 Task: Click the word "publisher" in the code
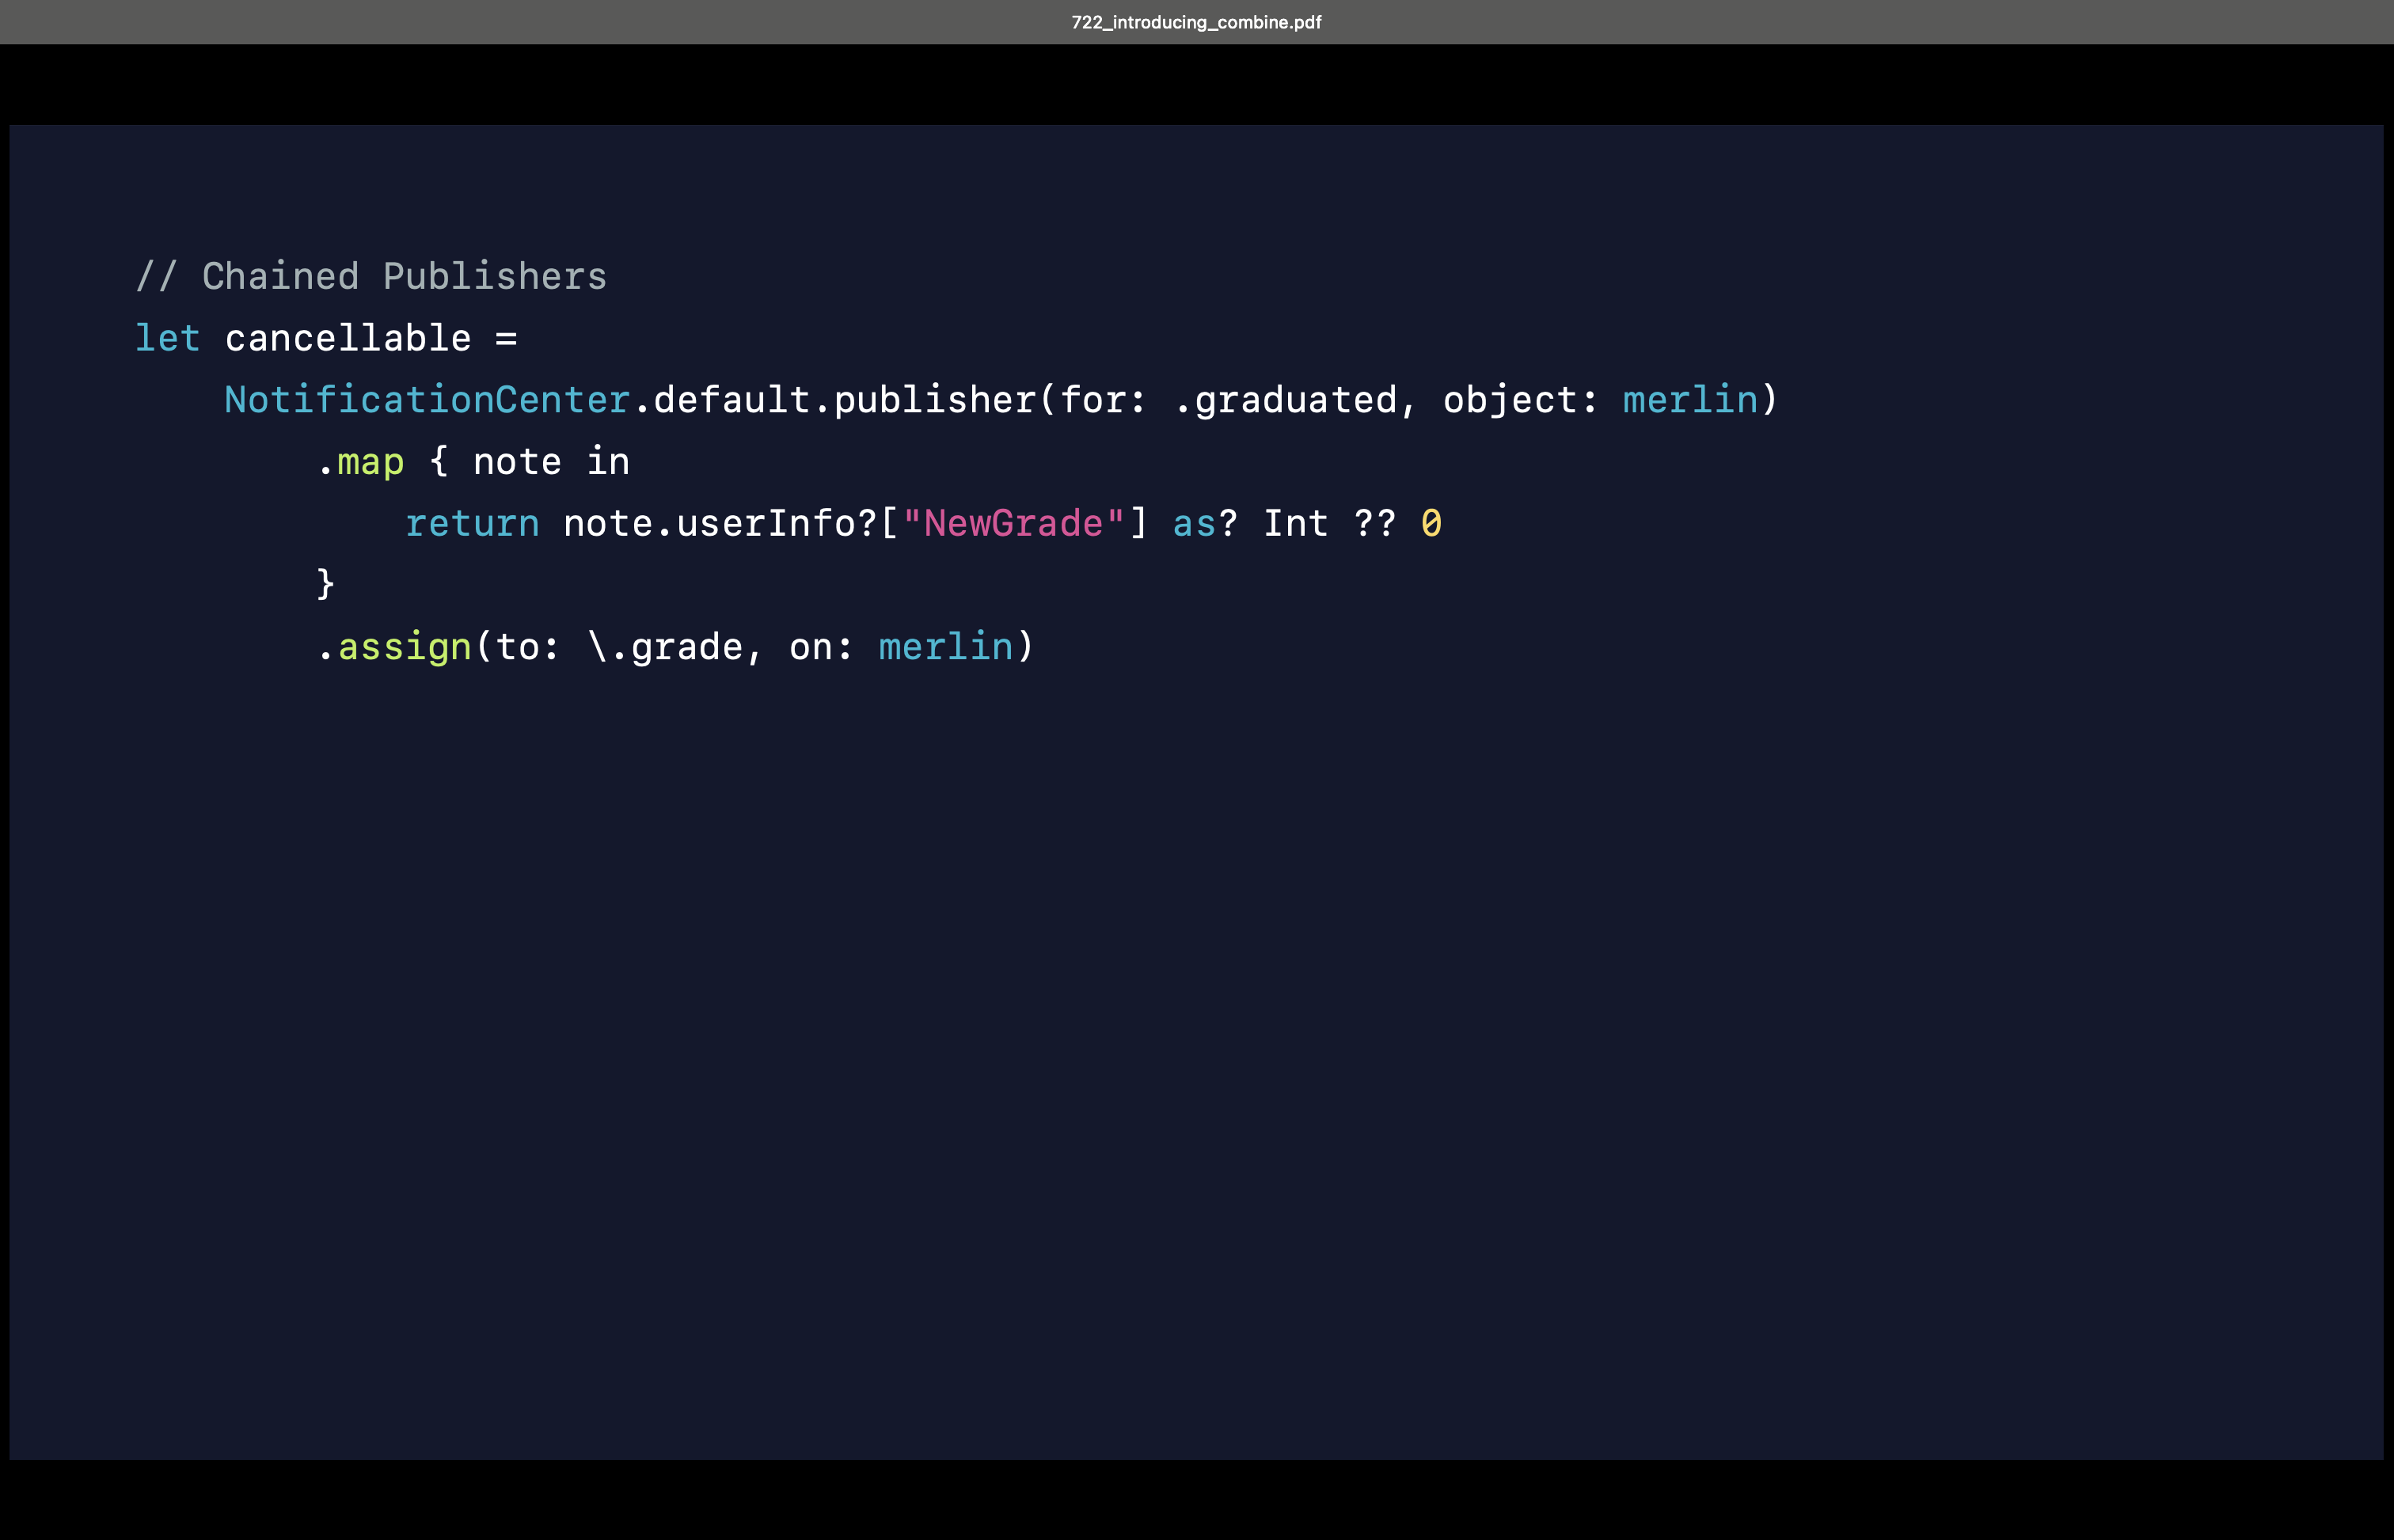click(x=934, y=401)
